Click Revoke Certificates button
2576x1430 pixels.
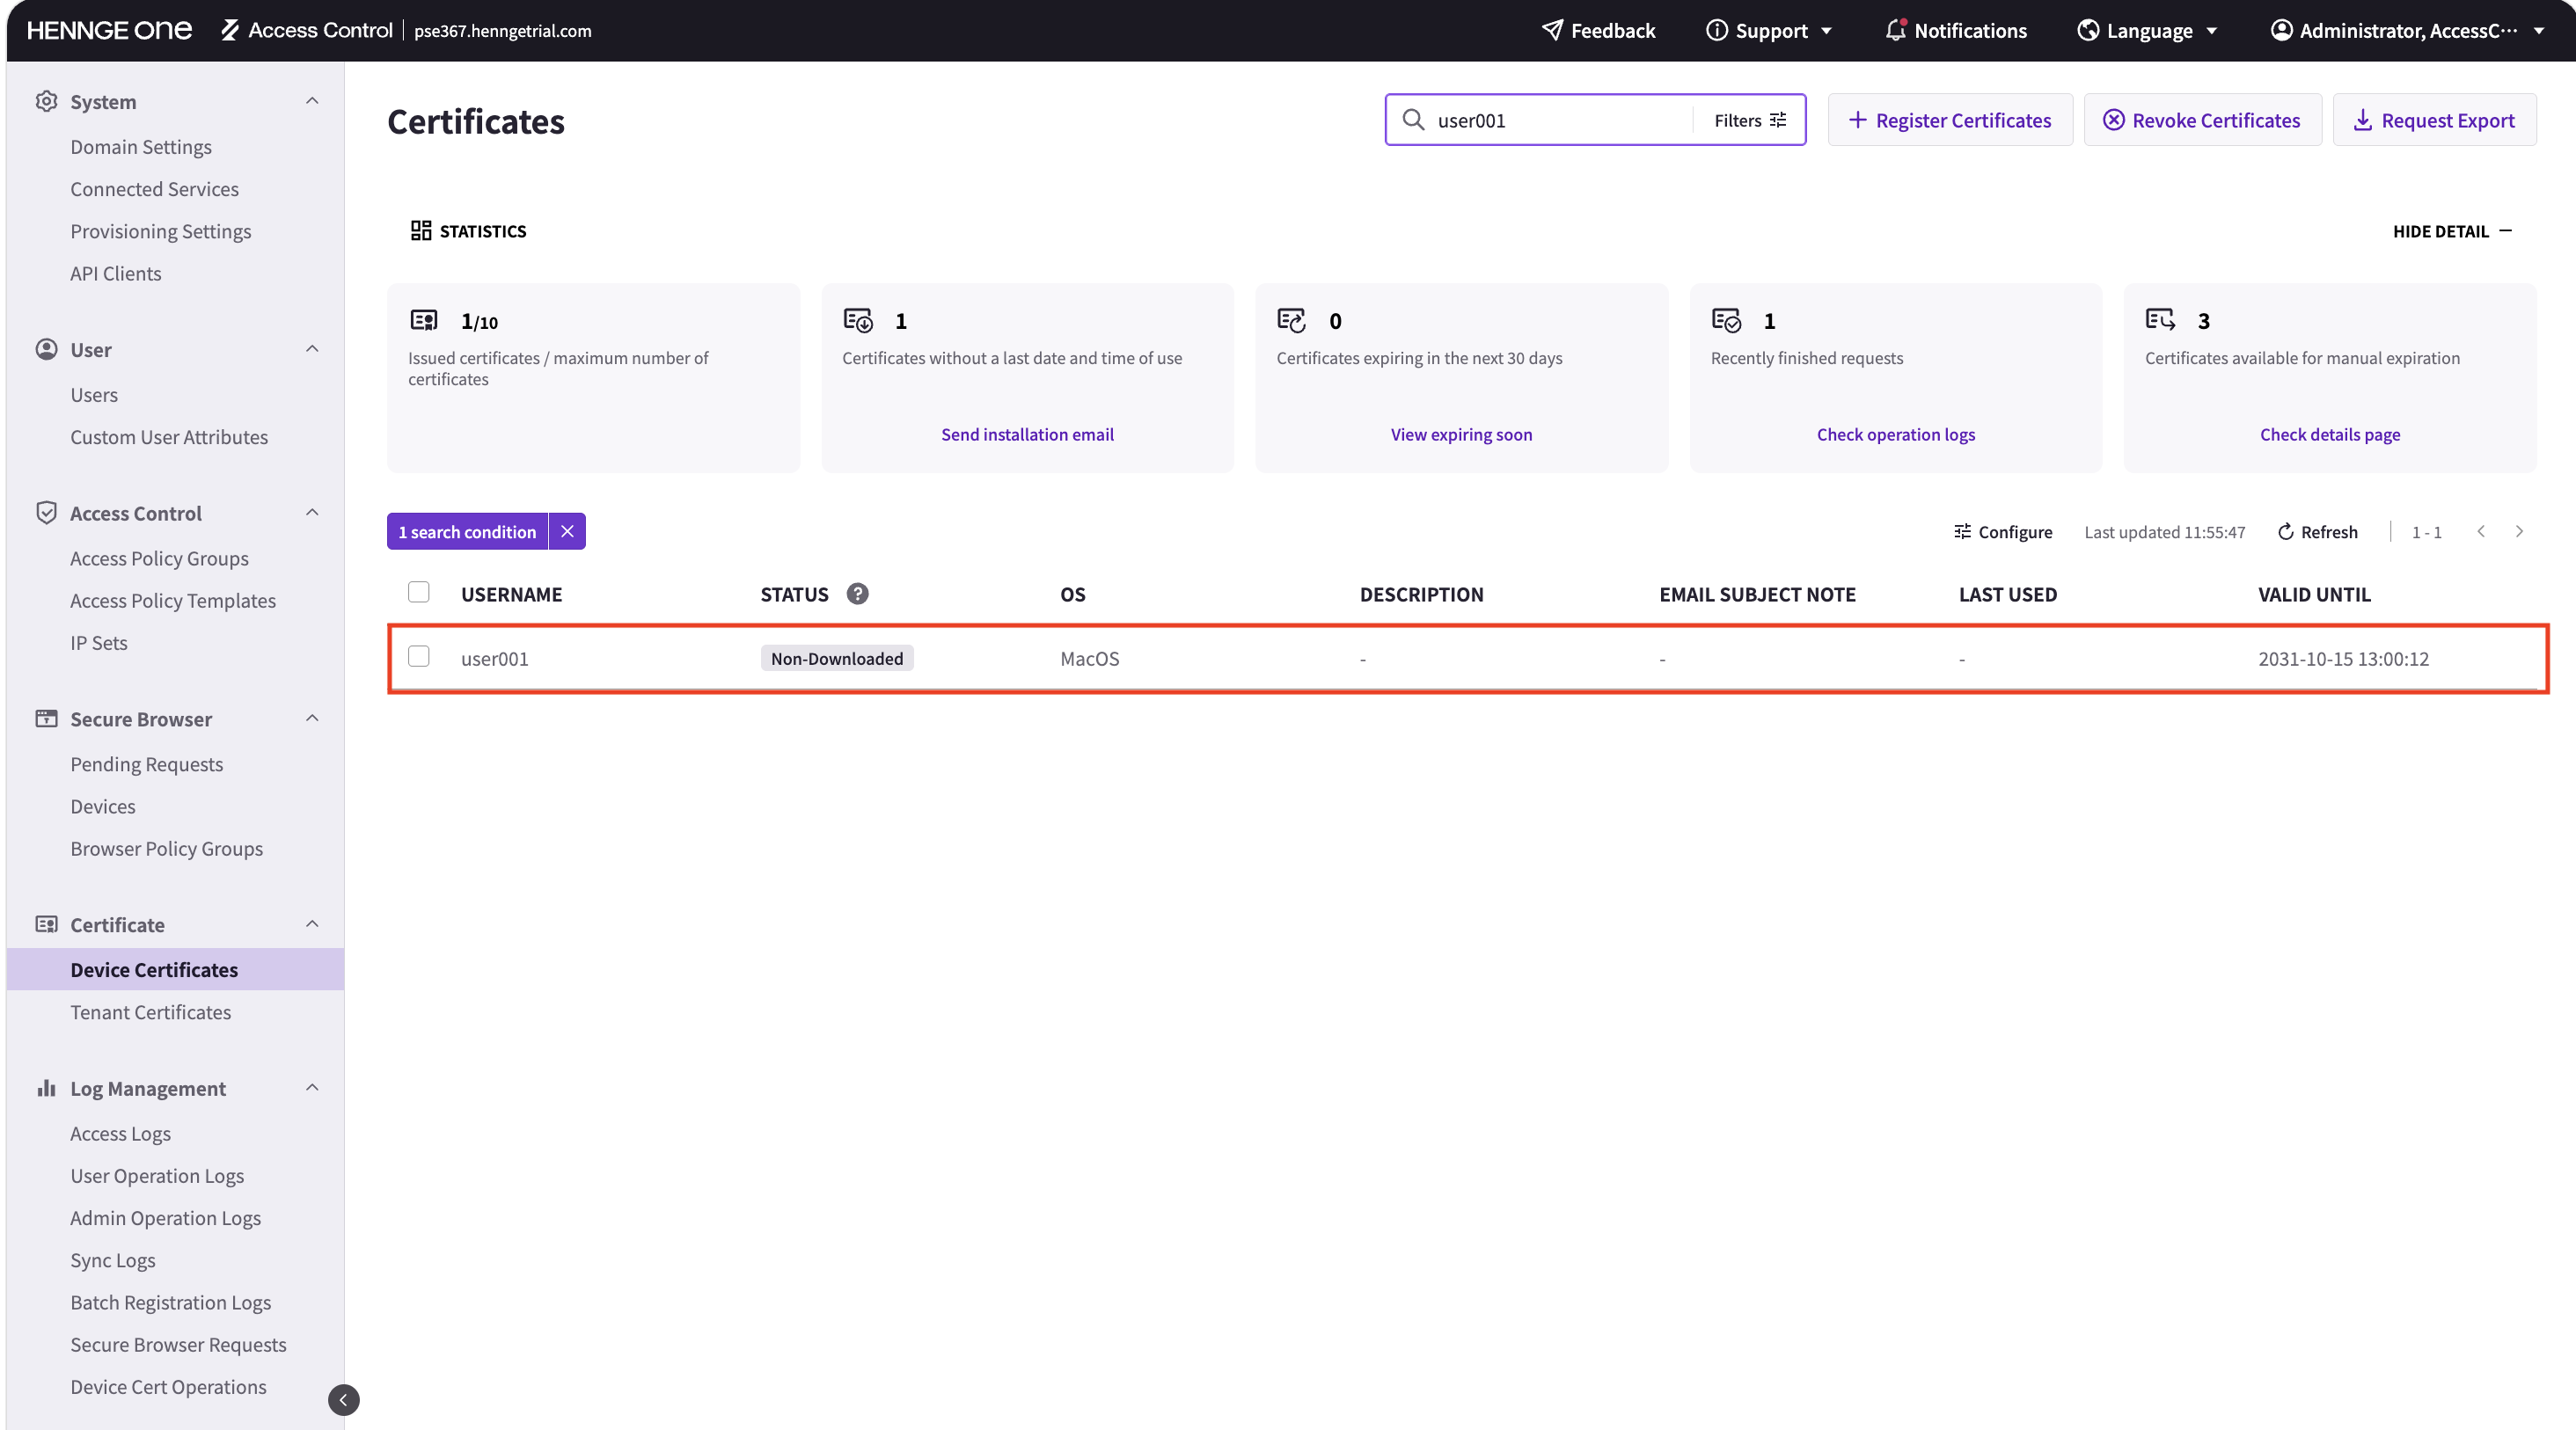pyautogui.click(x=2202, y=120)
